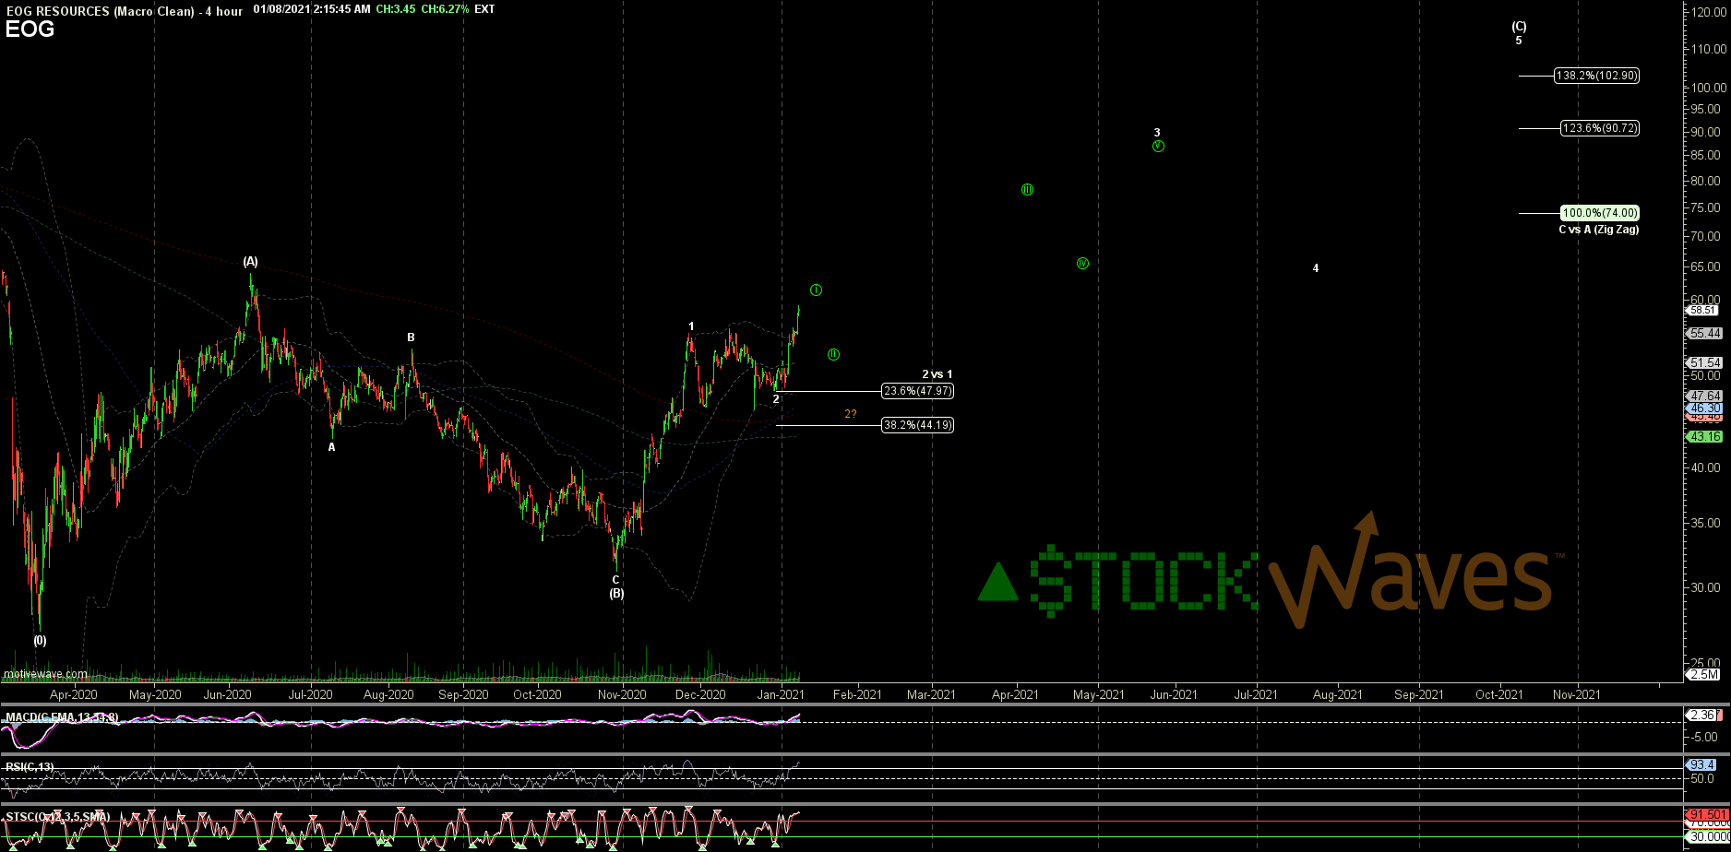Select the projected '(C)' wave label
Image resolution: width=1731 pixels, height=852 pixels.
[x=1519, y=27]
